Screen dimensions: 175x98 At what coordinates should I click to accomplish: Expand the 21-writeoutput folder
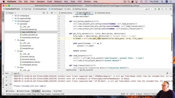(x=13, y=16)
